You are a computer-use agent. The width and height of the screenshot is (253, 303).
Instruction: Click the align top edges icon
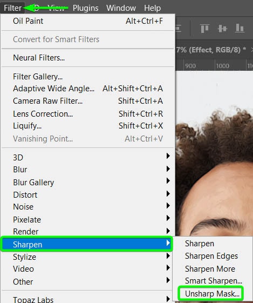click(x=204, y=29)
